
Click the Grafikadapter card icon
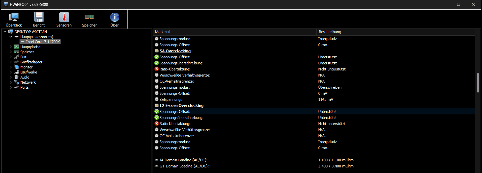[17, 62]
